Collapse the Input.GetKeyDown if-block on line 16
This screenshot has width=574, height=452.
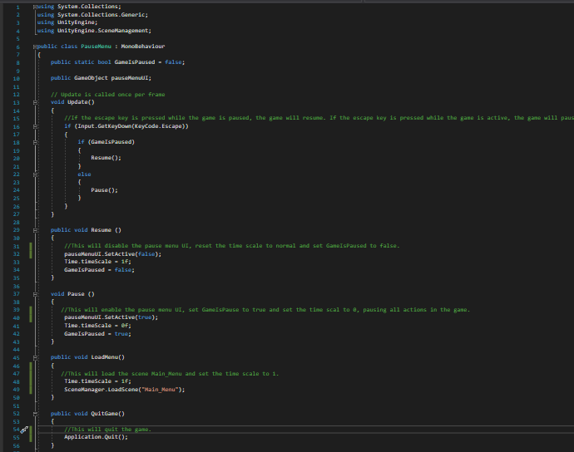(36, 126)
